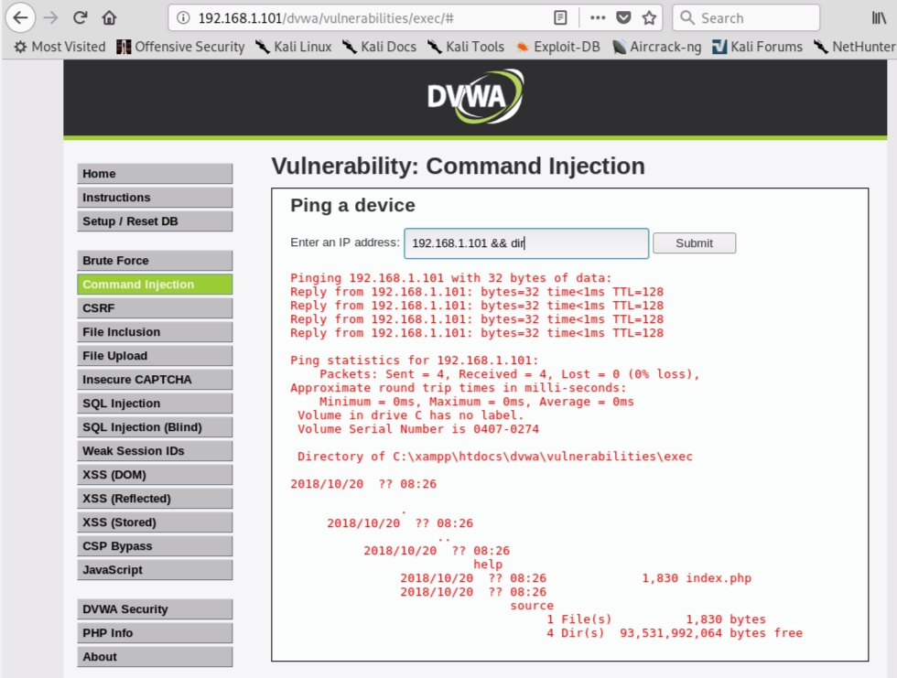The height and width of the screenshot is (678, 897).
Task: Open JavaScript vulnerability page
Action: pos(155,570)
